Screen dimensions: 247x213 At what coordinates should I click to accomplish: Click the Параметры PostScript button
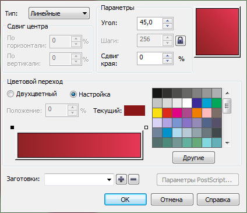(197, 180)
